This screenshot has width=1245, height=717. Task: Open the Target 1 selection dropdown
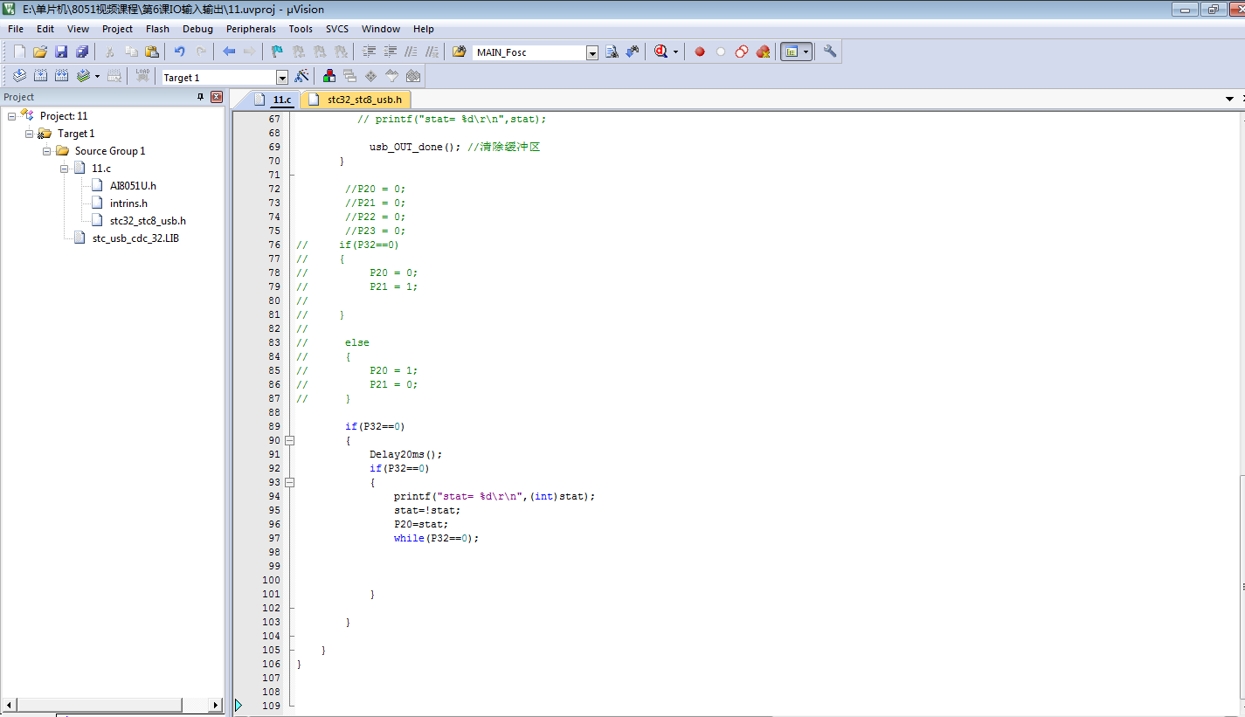click(282, 78)
